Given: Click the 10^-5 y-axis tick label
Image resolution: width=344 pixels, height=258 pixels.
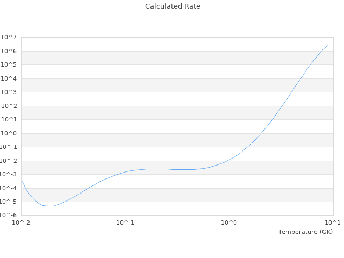Looking at the screenshot, I should pos(9,202).
